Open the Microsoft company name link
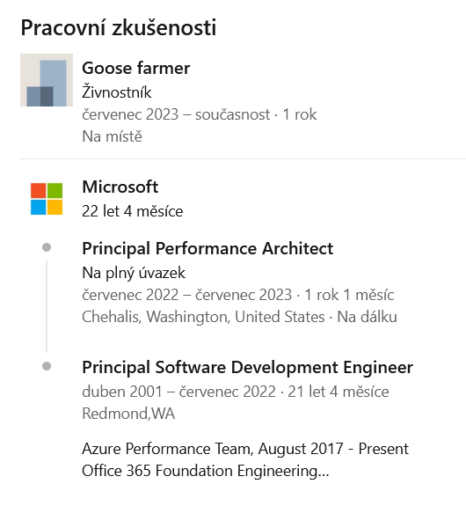Viewport: 466px width, 506px height. click(x=120, y=187)
